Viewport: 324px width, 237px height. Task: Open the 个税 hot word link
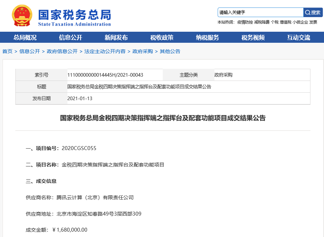(275, 22)
